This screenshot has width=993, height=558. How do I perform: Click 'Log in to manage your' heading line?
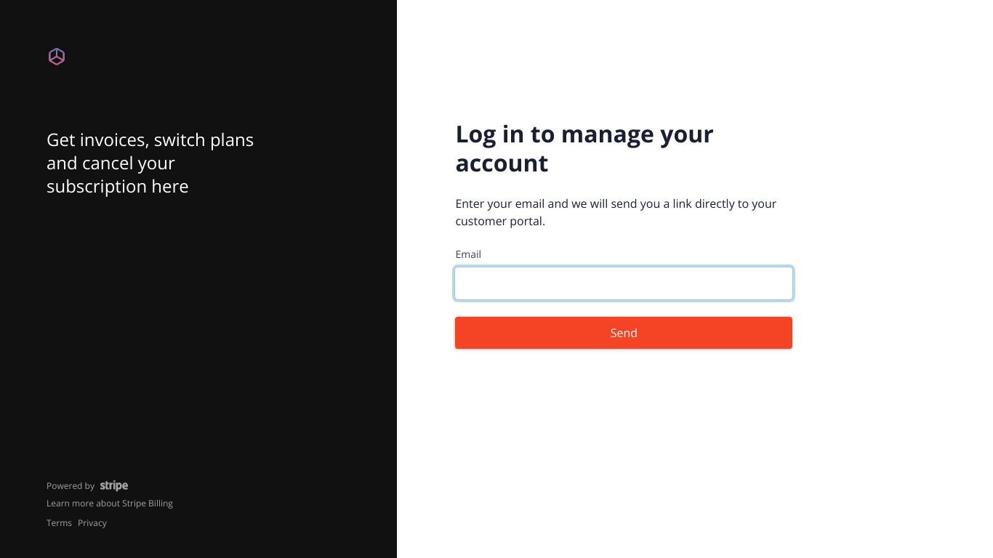[x=584, y=134]
